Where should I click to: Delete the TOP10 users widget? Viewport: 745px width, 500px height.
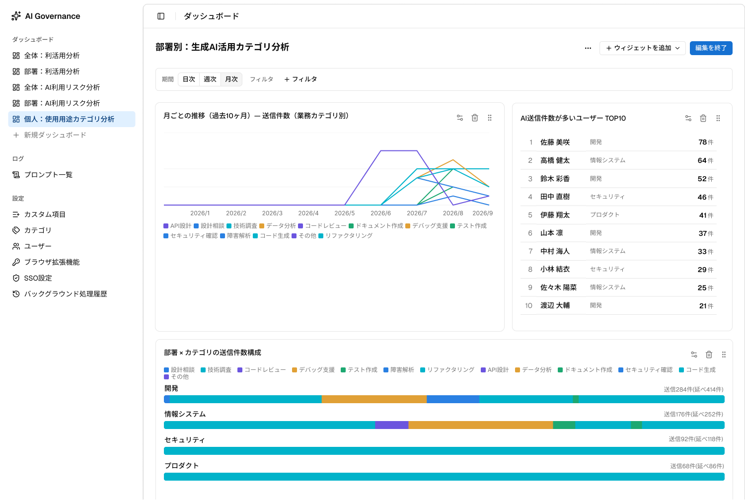click(703, 118)
